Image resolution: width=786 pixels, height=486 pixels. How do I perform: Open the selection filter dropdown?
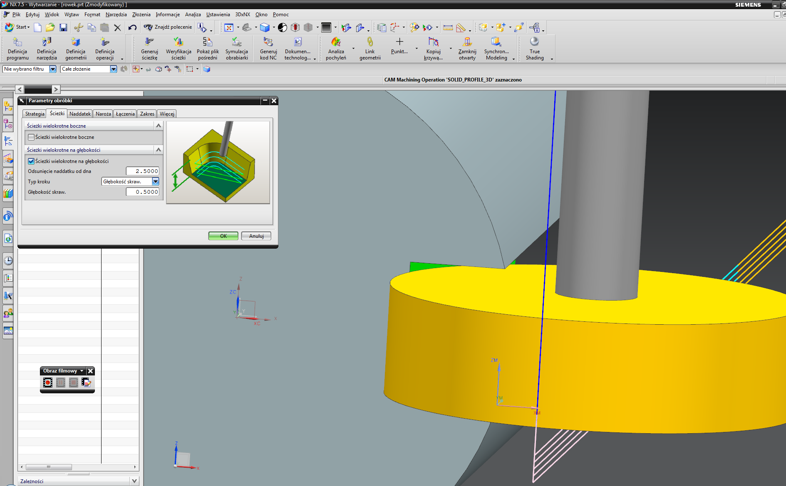(53, 69)
